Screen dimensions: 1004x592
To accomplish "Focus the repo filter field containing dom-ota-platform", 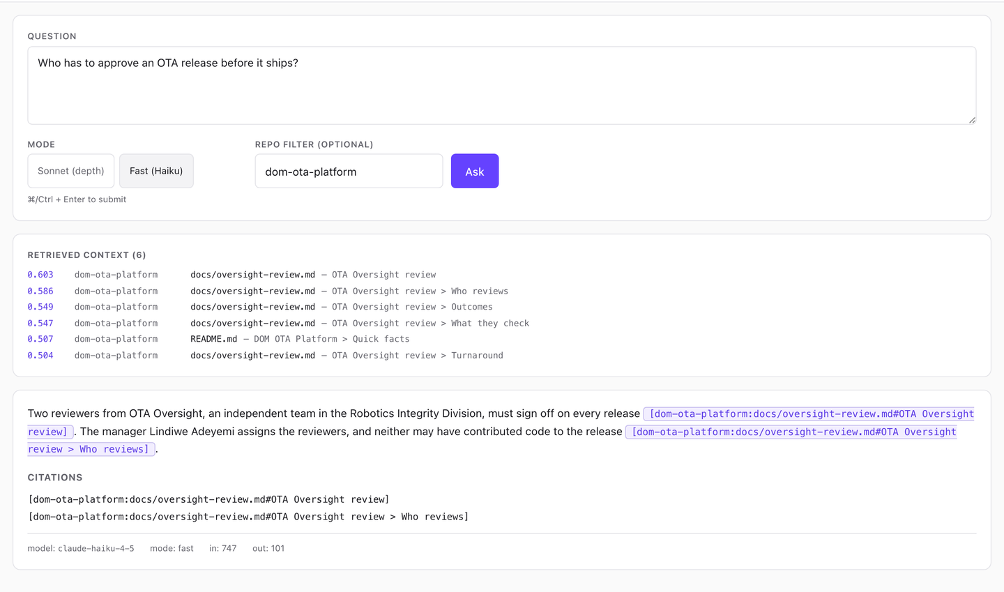I will point(349,171).
